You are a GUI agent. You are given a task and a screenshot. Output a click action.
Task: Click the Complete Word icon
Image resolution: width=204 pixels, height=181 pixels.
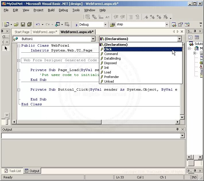(108, 17)
